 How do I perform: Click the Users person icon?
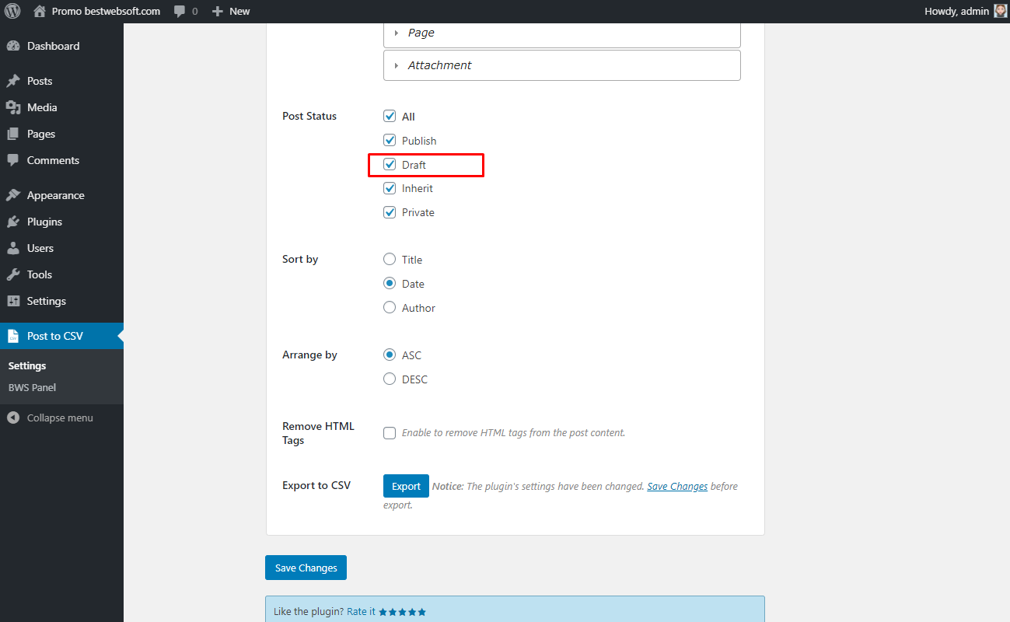coord(13,248)
